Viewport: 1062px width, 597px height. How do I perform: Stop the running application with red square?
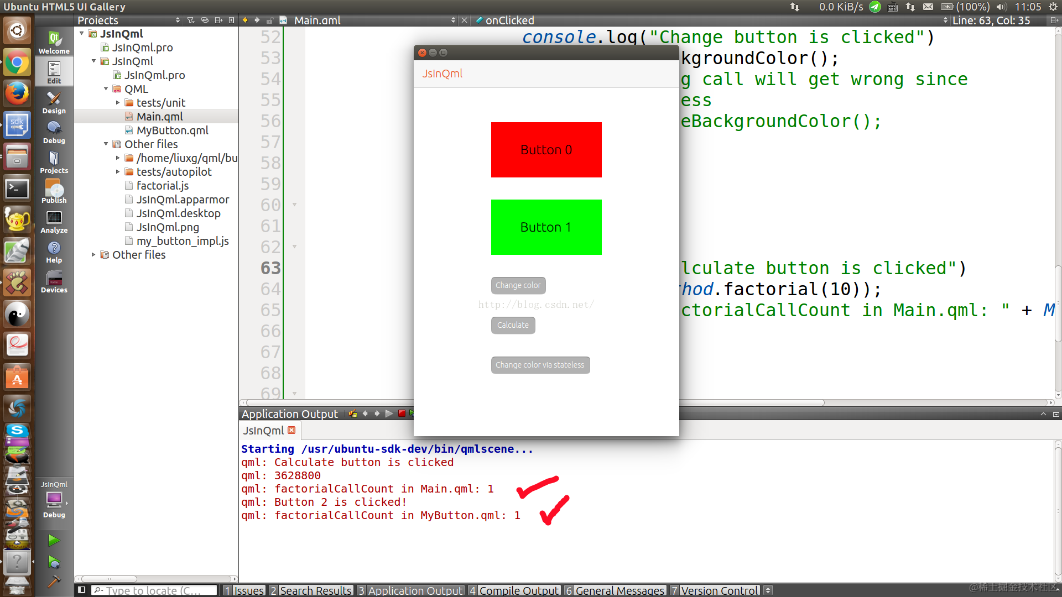[x=402, y=413]
